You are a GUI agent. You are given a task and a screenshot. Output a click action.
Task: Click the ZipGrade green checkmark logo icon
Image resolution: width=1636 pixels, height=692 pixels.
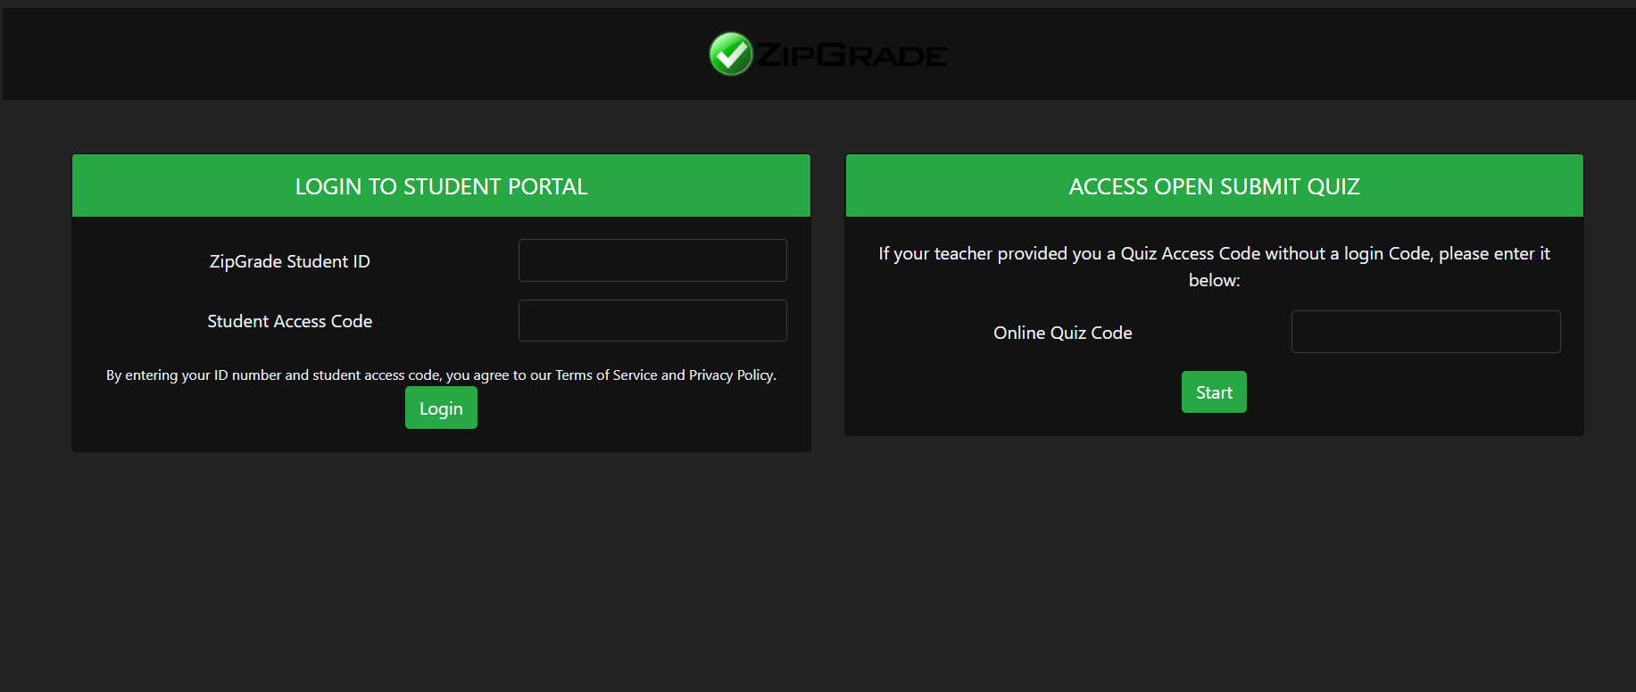tap(731, 54)
